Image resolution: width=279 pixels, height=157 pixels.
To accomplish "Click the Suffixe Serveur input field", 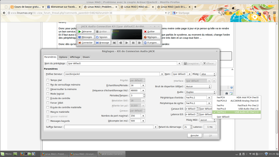I will (109, 127).
